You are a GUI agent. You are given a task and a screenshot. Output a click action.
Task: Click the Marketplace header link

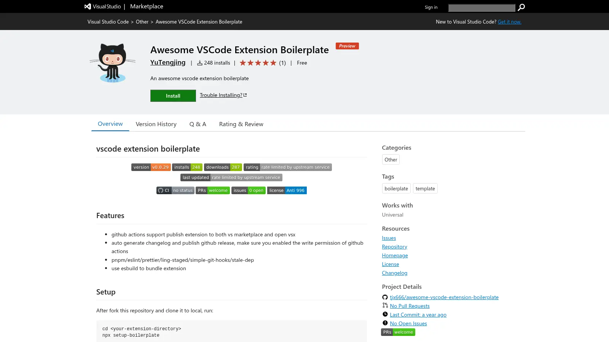(147, 6)
